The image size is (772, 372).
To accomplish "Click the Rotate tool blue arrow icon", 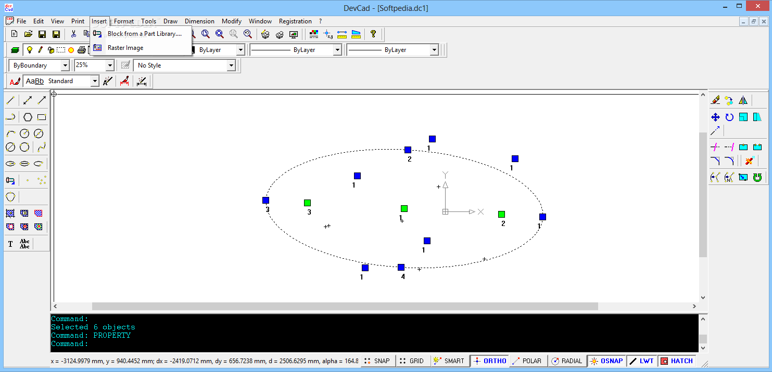I will [729, 117].
